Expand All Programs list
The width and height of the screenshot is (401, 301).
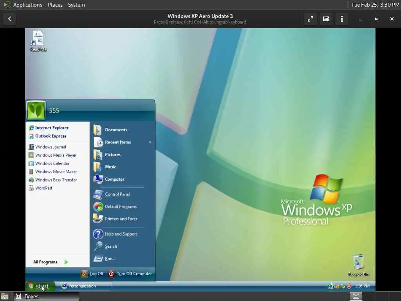click(51, 262)
